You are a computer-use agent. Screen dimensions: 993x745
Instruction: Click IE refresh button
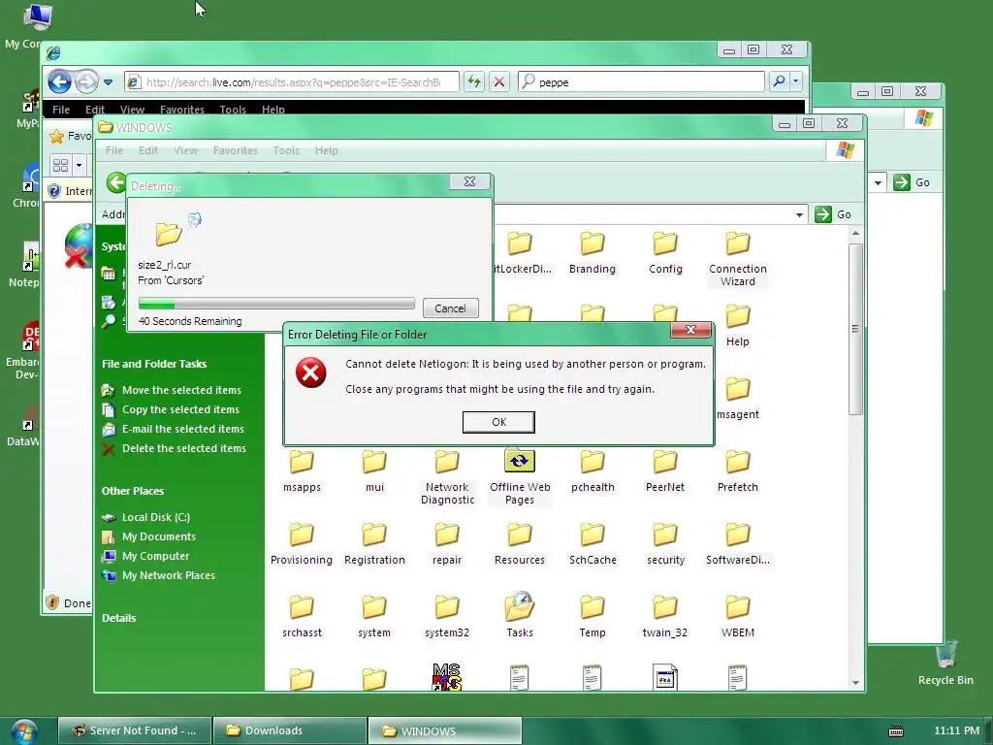click(473, 81)
